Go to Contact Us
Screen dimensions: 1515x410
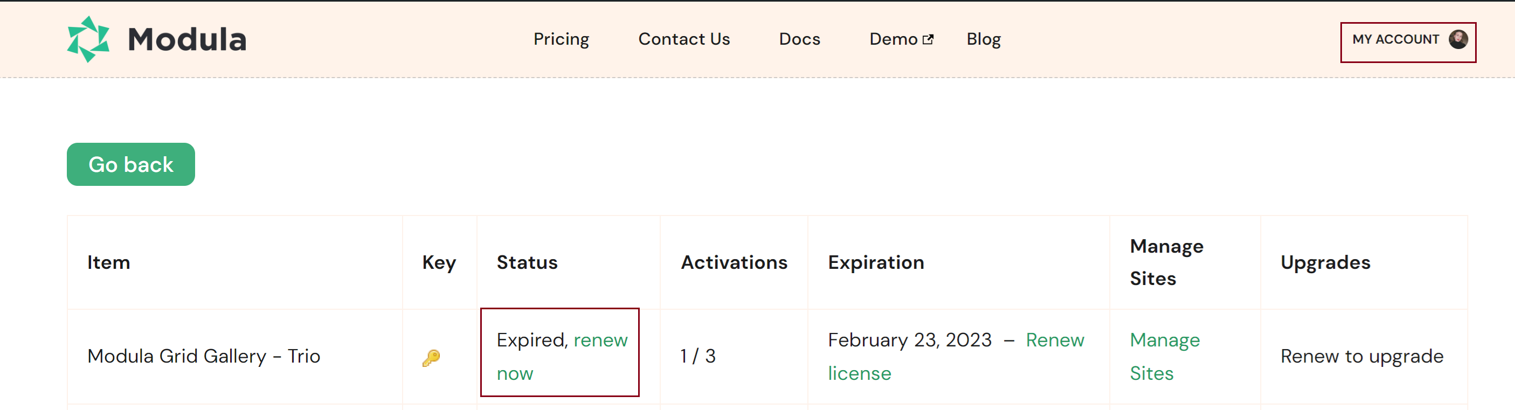coord(683,39)
